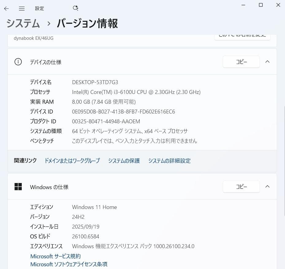Open システムの詳細設定
The width and height of the screenshot is (285, 269).
(x=169, y=160)
